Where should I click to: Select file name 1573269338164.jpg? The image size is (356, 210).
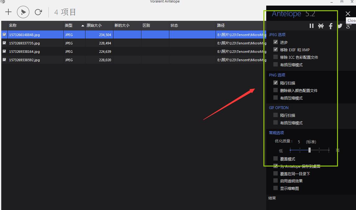click(x=24, y=52)
